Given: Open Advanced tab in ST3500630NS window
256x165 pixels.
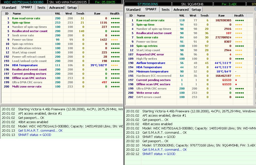Looking at the screenshot, I should (181, 10).
